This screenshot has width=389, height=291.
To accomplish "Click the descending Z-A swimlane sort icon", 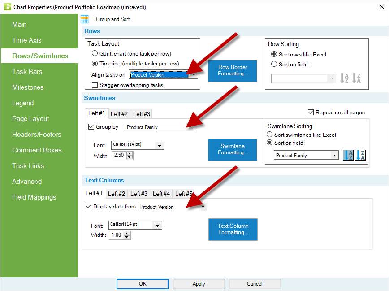I will point(360,155).
